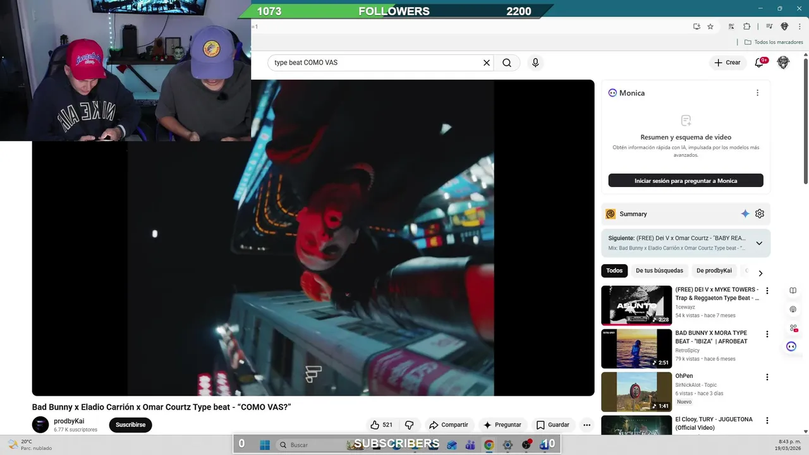
Task: Like the video with thumbs up
Action: tap(381, 425)
